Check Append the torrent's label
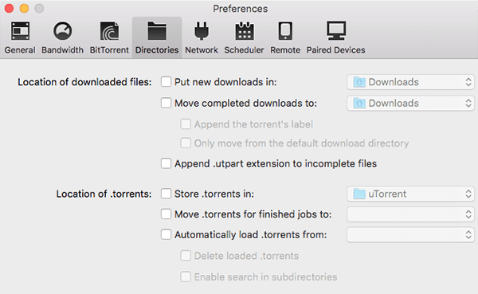 point(186,124)
